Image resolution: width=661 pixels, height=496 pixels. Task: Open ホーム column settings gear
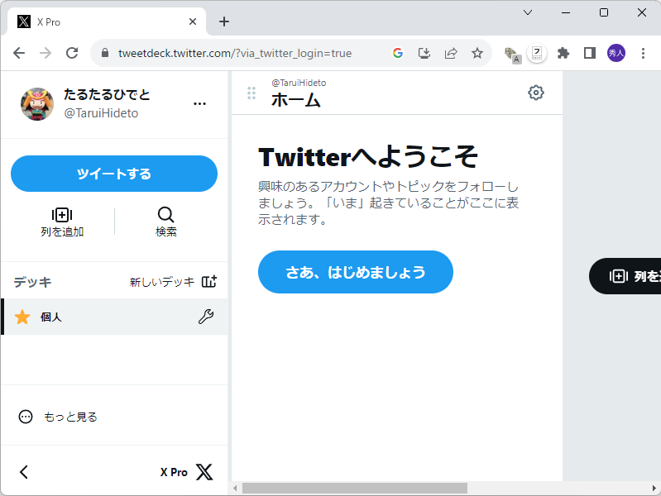point(536,93)
